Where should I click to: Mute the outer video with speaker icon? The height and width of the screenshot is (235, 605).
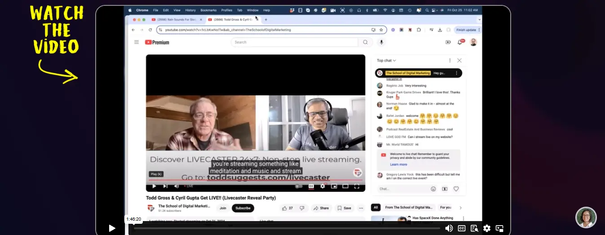tap(449, 228)
